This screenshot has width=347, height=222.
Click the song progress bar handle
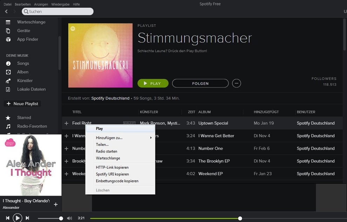coord(240,218)
